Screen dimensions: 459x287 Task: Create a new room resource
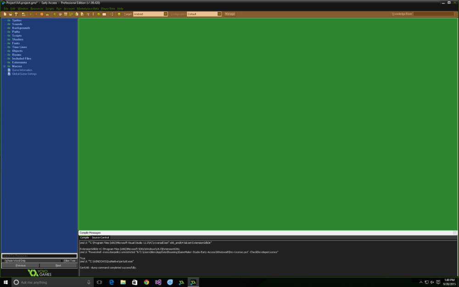tap(103, 14)
